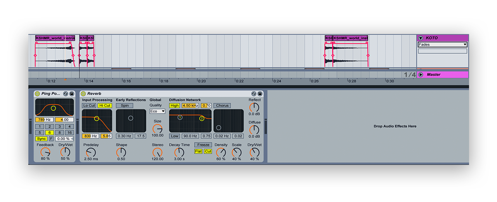
Task: Click the 90.0 Hz low shelf frequency field
Action: tap(190, 136)
